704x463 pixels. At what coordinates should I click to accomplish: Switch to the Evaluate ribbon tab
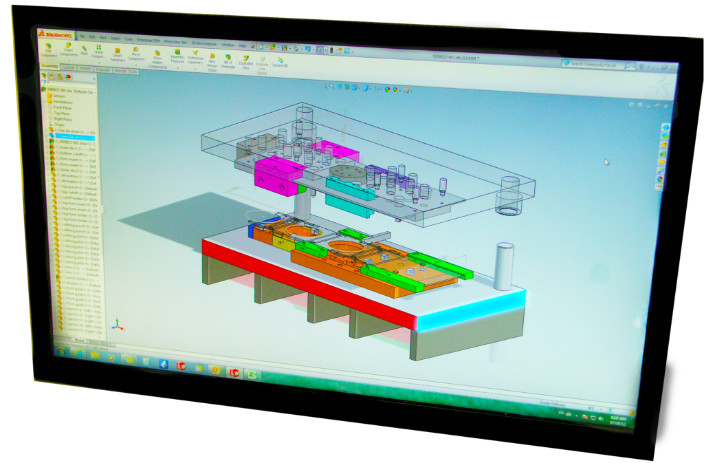click(103, 69)
